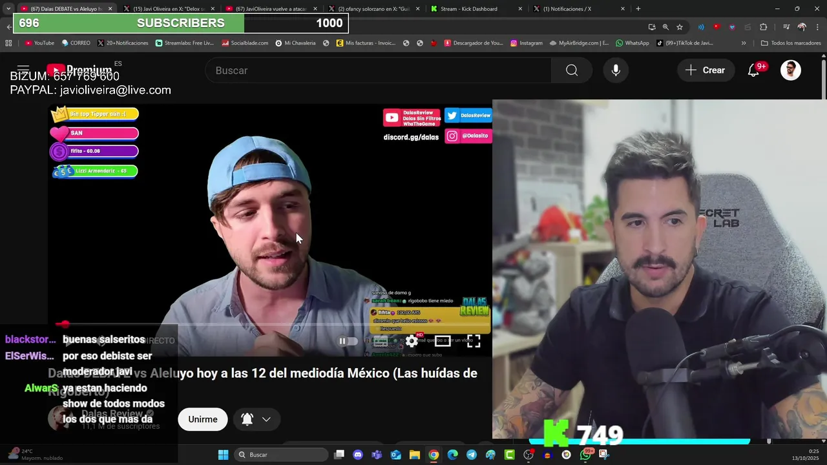Open the Streamlabs: Free Liv... bookmark
Viewport: 827px width, 465px height.
[x=184, y=43]
